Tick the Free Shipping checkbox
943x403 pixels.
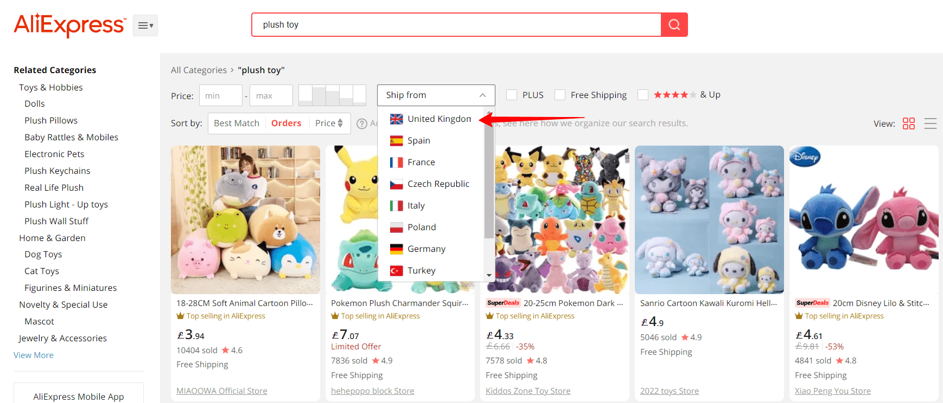click(x=560, y=95)
